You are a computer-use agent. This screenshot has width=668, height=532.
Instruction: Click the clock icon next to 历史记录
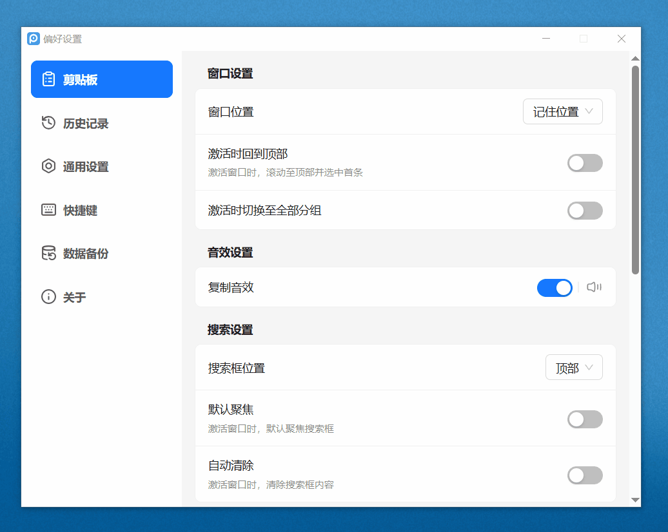pyautogui.click(x=48, y=122)
